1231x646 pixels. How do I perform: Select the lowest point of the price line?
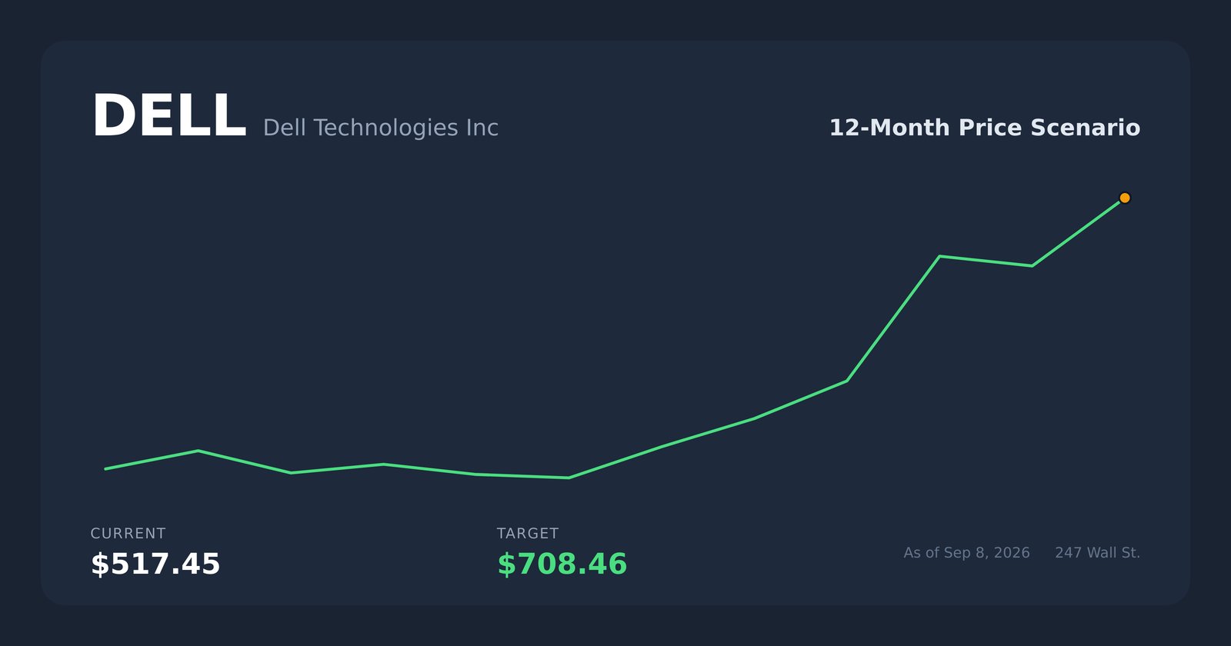click(569, 478)
